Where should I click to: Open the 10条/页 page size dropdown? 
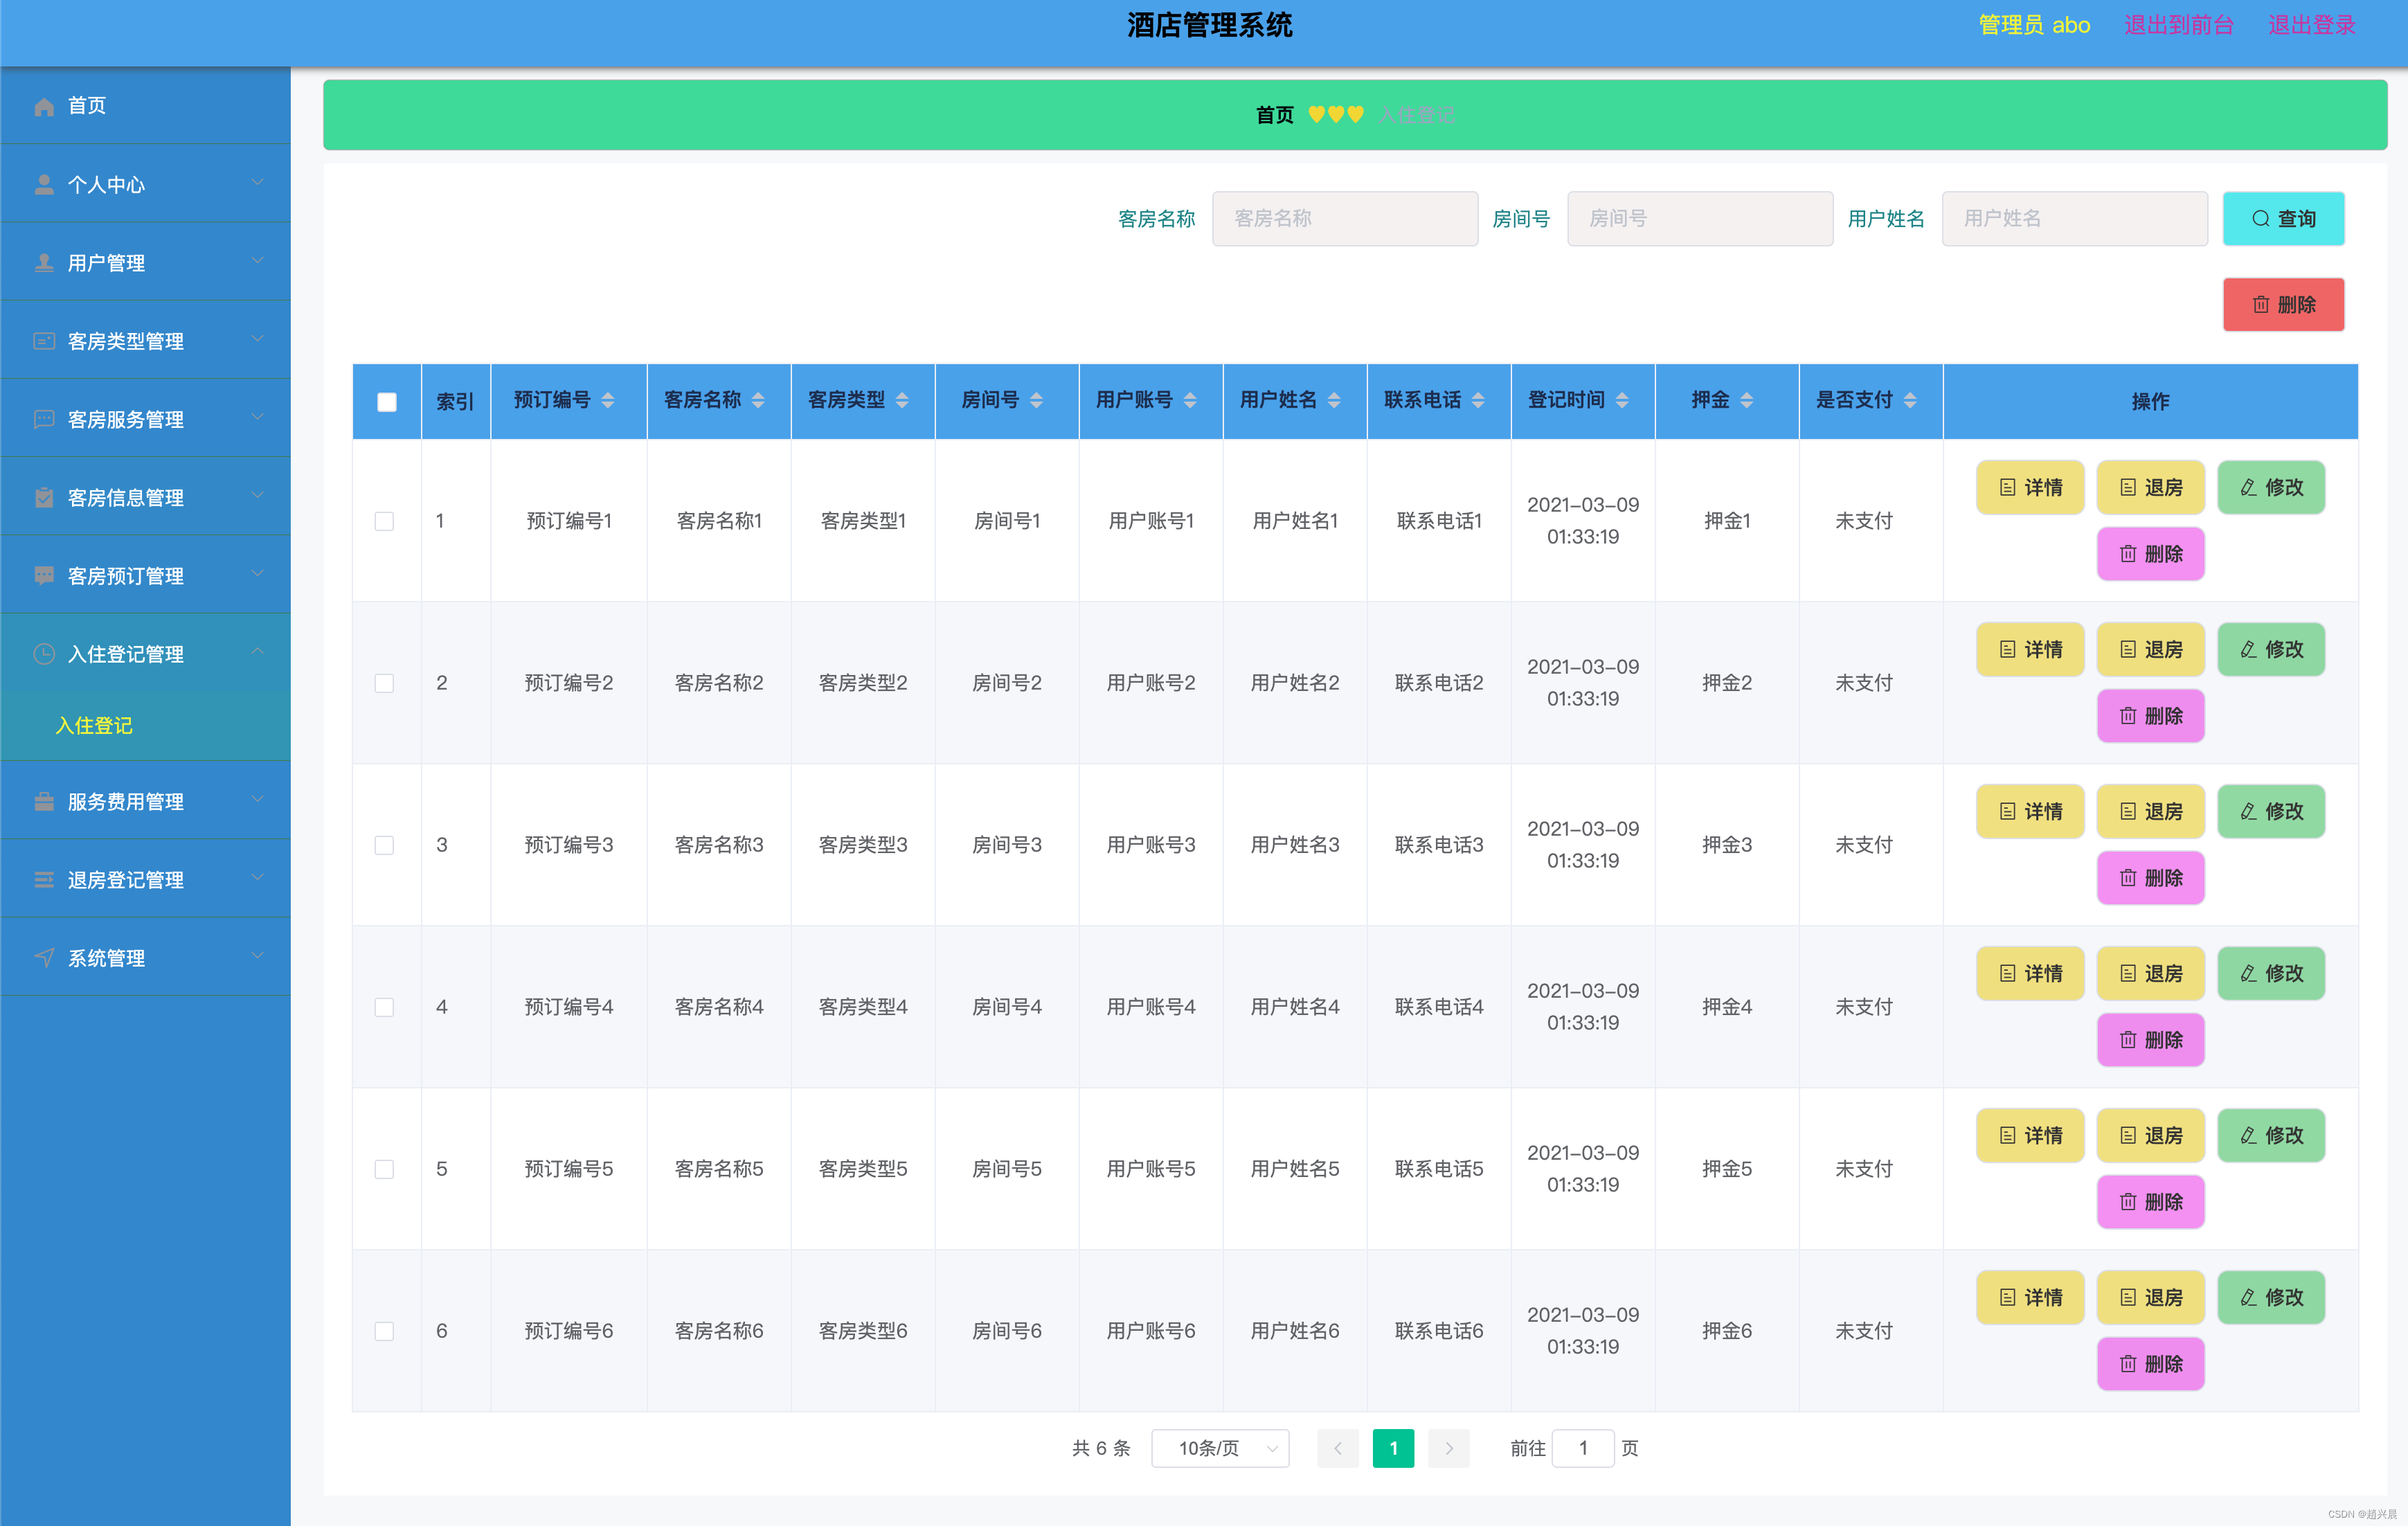(x=1219, y=1447)
